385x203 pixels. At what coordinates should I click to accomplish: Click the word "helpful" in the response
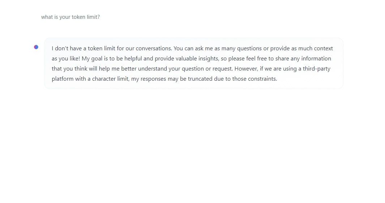[x=133, y=59]
